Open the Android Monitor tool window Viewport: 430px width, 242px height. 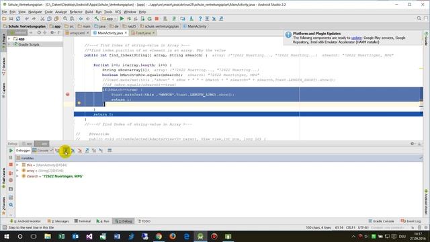pyautogui.click(x=26, y=221)
